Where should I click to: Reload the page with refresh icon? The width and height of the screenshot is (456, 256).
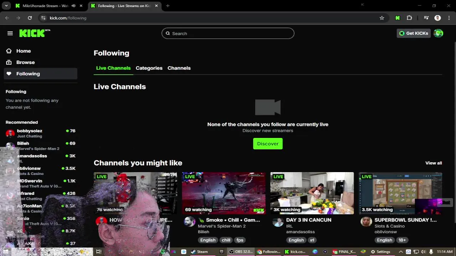tap(30, 18)
